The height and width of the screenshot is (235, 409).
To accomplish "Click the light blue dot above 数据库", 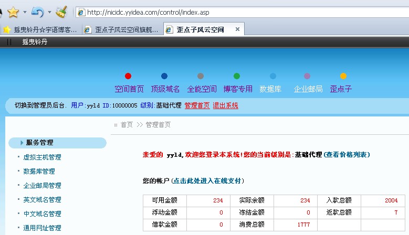I will (x=273, y=76).
